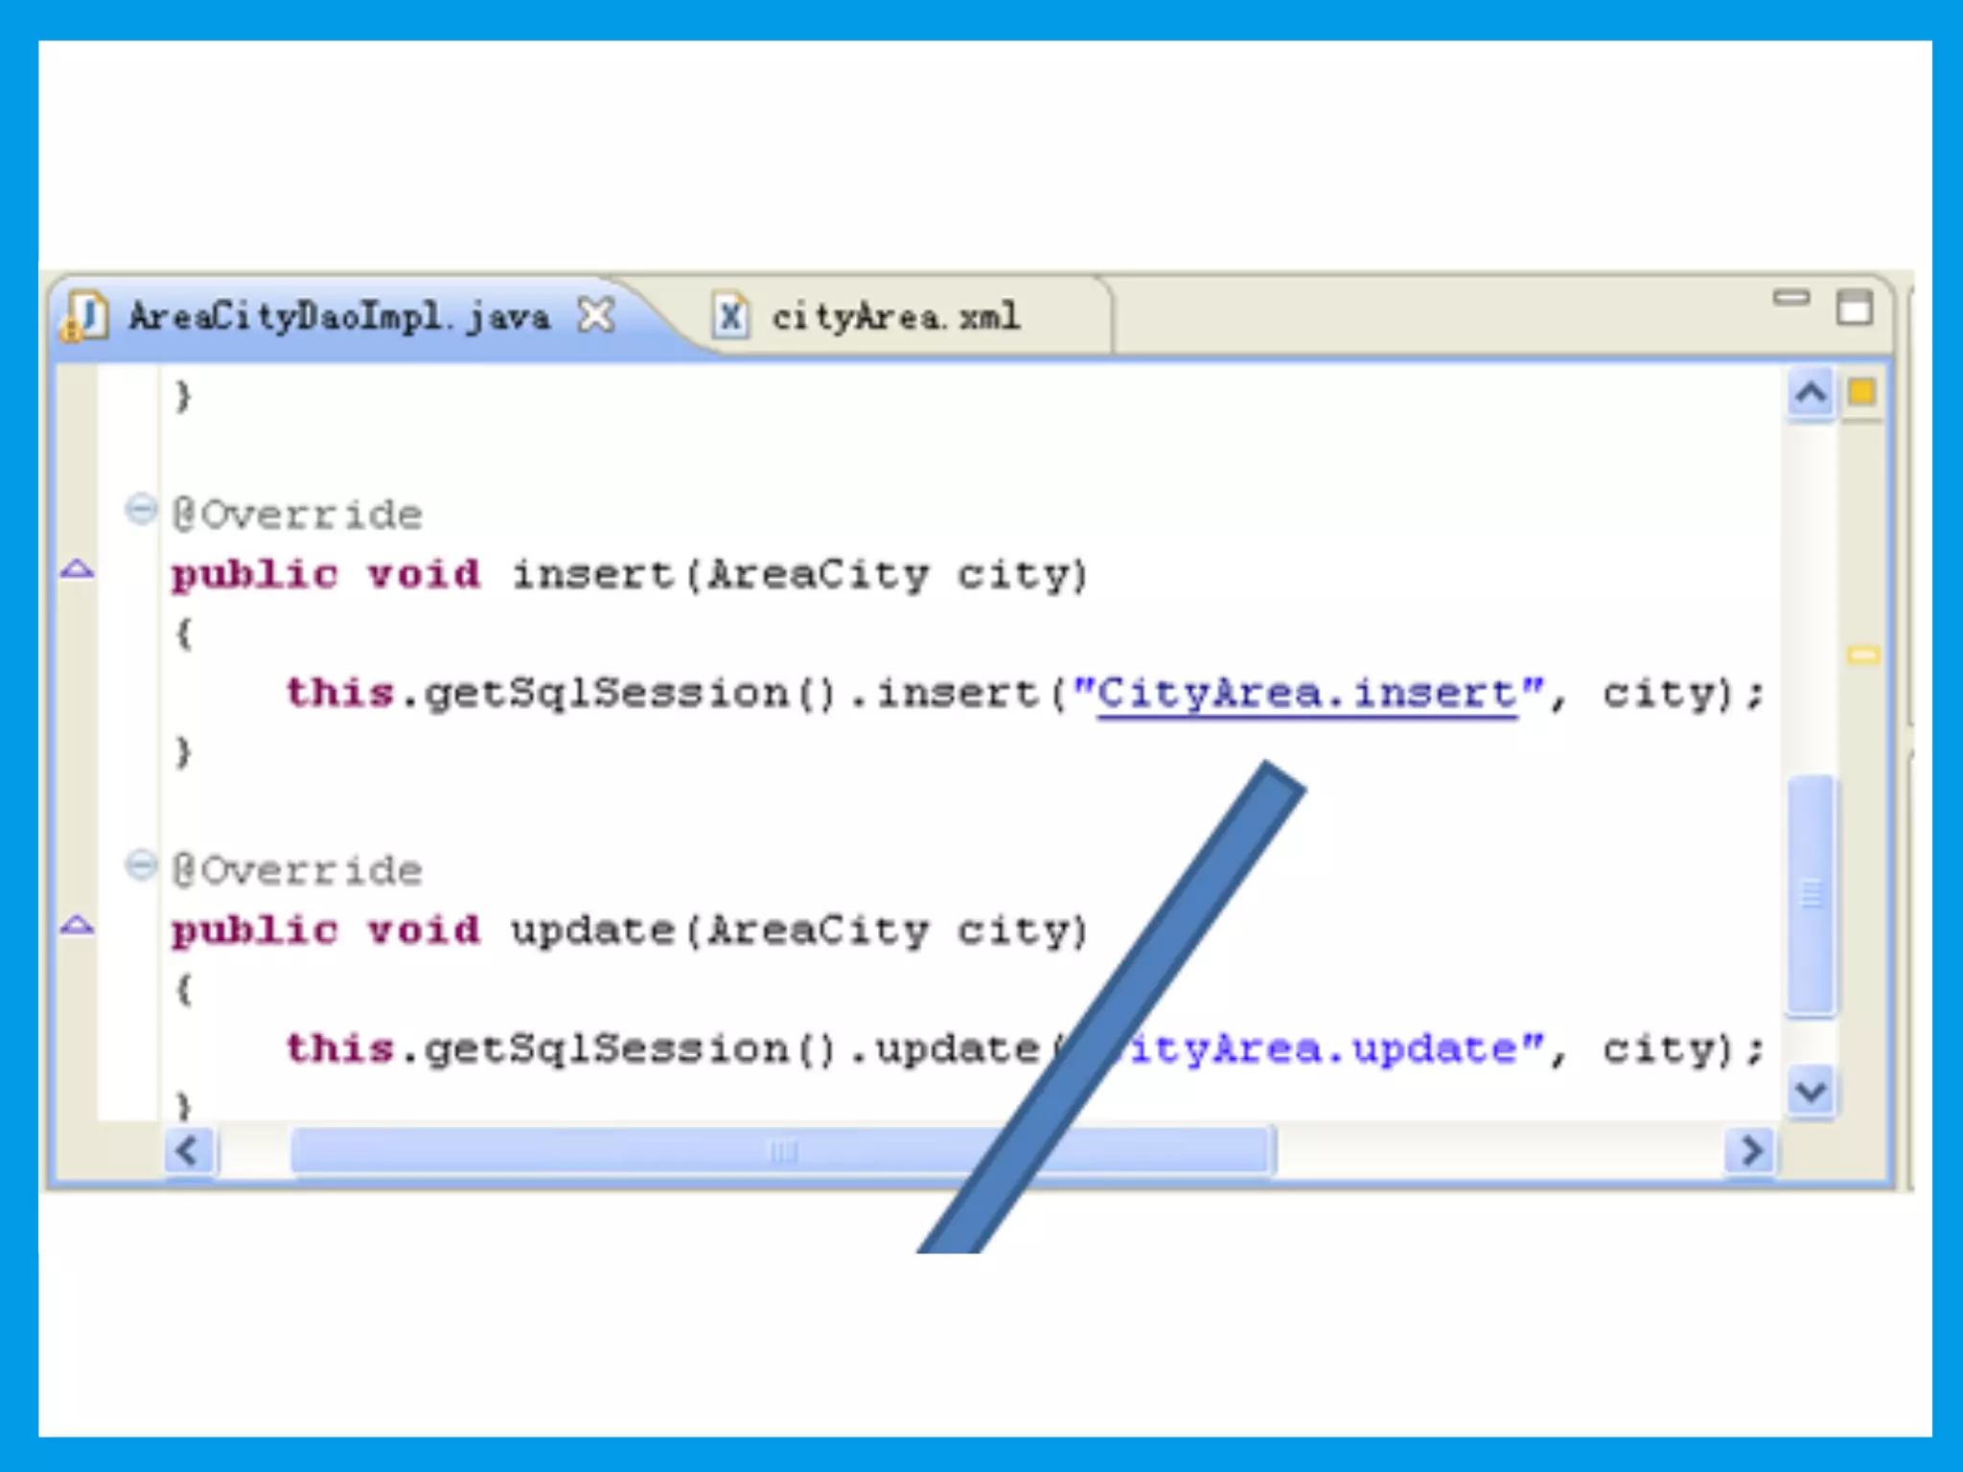The image size is (1963, 1472).
Task: Click the yellow warning square in overview ruler
Action: tap(1861, 392)
